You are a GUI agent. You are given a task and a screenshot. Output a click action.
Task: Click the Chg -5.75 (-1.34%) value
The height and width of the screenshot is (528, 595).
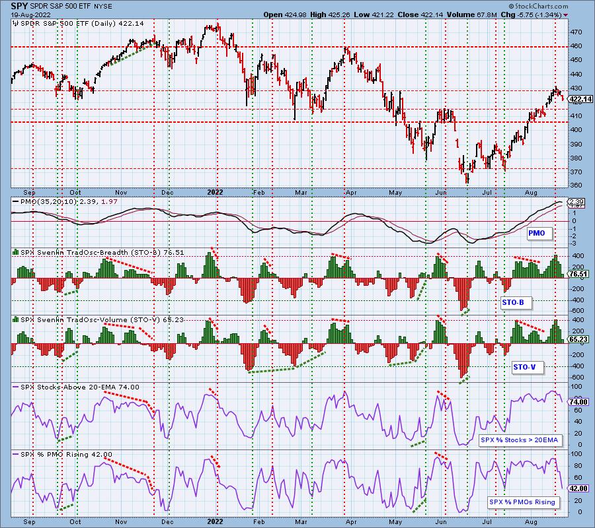[x=531, y=15]
